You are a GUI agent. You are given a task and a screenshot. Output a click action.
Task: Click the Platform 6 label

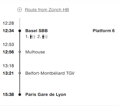pos(104,31)
